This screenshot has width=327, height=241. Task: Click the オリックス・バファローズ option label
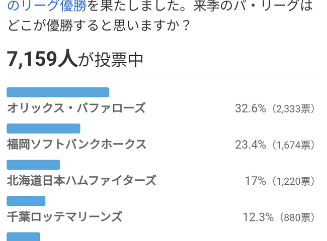click(x=76, y=108)
